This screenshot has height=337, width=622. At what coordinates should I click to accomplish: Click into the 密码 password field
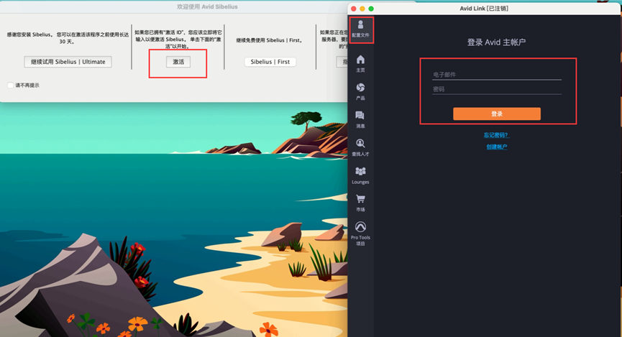pos(496,89)
